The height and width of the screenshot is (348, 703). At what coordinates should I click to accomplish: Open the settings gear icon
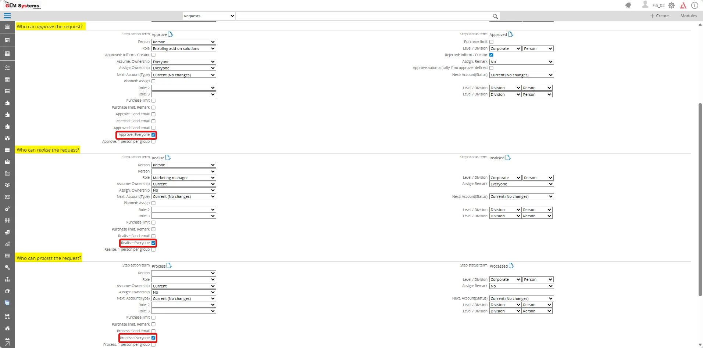click(671, 6)
